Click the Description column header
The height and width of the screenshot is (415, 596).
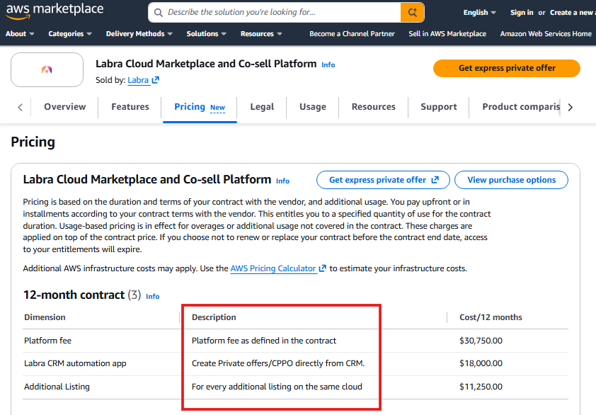pos(214,317)
